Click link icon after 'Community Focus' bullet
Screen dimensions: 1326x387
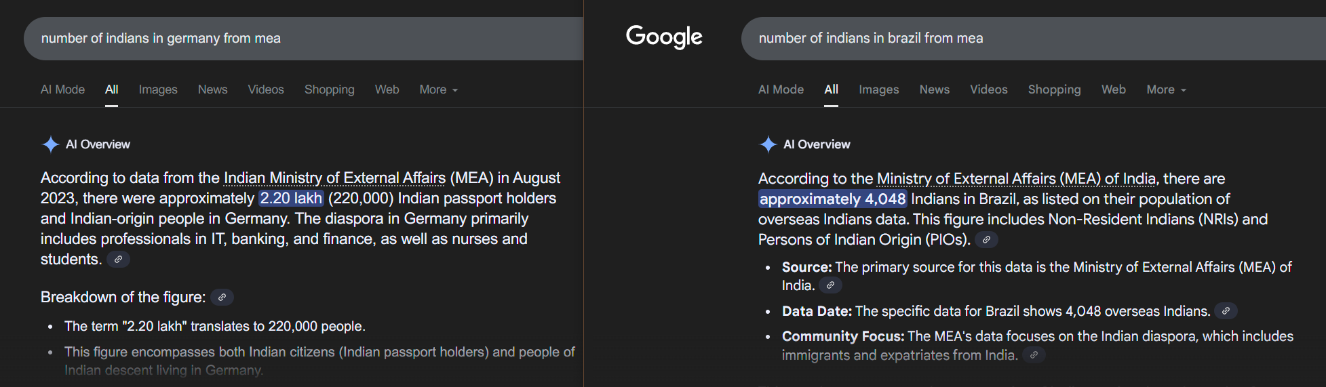(x=1034, y=355)
